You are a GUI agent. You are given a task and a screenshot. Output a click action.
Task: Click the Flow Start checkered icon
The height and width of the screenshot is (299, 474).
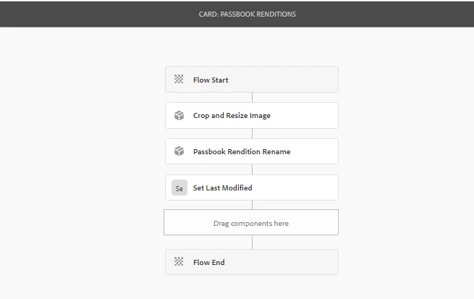(179, 80)
